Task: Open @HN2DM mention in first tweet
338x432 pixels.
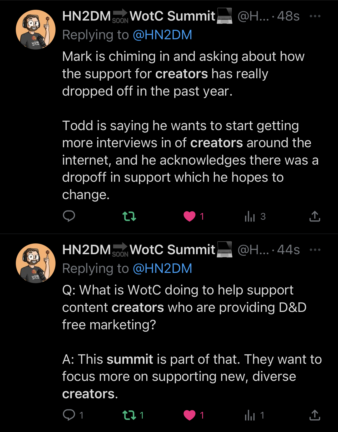Action: 162,35
